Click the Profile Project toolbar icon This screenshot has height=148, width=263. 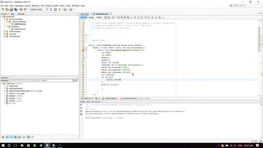[x=71, y=9]
